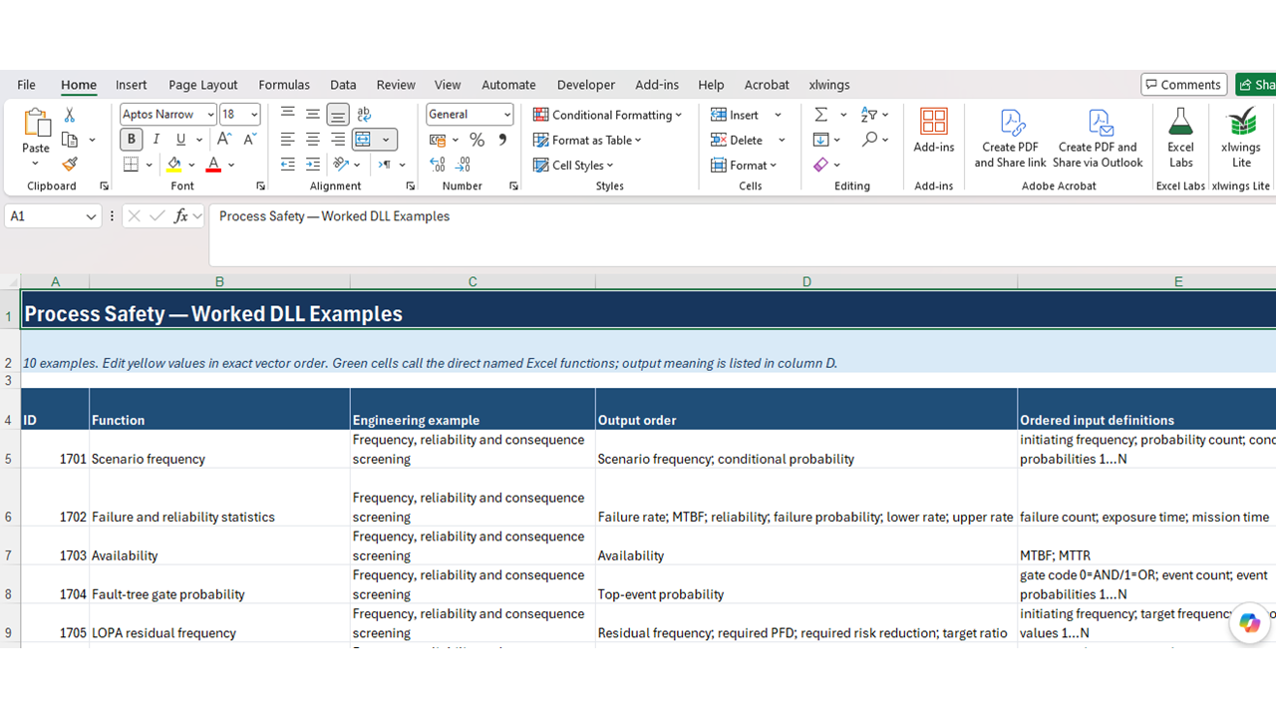The width and height of the screenshot is (1276, 718).
Task: Toggle Top Align
Action: (288, 115)
